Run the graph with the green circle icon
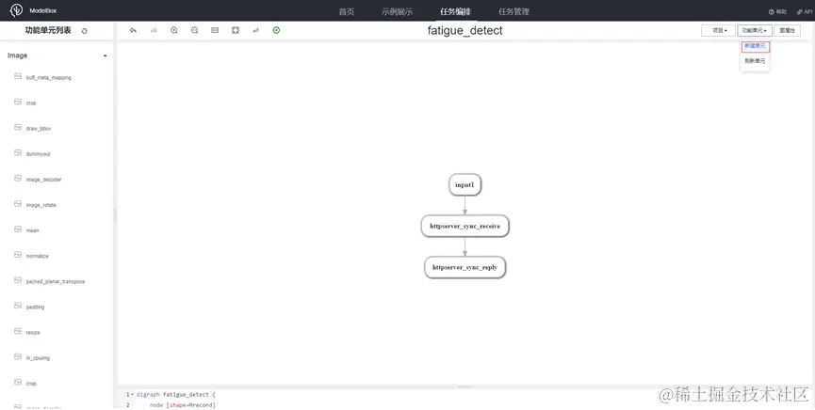The image size is (815, 410). (x=276, y=31)
